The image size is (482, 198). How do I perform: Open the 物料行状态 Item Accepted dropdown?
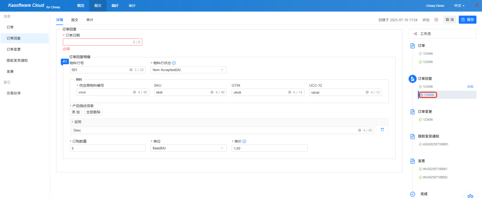pos(189,70)
